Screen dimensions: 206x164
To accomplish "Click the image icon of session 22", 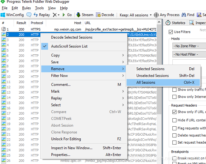I will (x=4, y=139).
